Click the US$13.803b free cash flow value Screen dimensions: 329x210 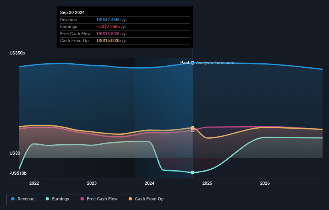point(109,34)
